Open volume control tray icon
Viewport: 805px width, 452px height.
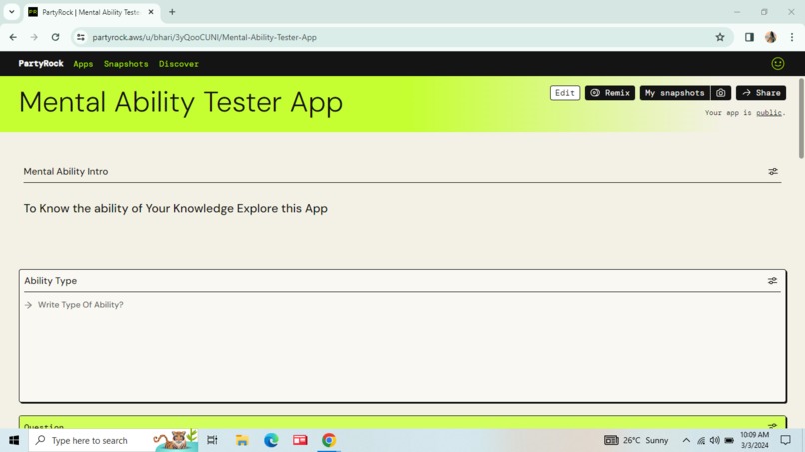(715, 440)
